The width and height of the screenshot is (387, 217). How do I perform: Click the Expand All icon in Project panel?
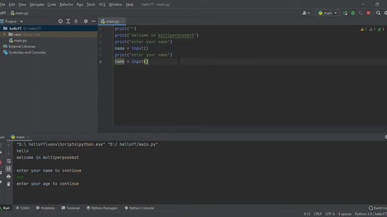coord(68,22)
